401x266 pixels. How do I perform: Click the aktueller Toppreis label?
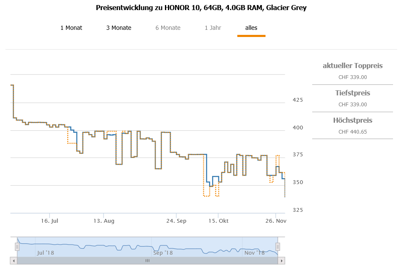point(353,66)
